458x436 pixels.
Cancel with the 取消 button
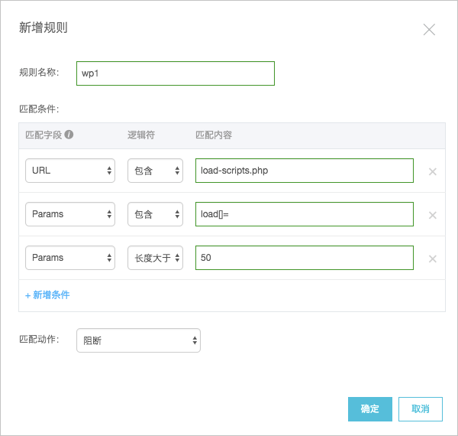coord(421,409)
